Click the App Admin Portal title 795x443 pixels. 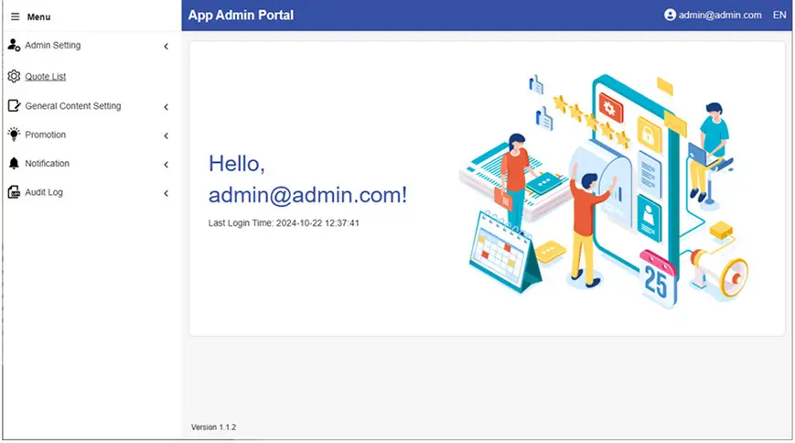[241, 15]
